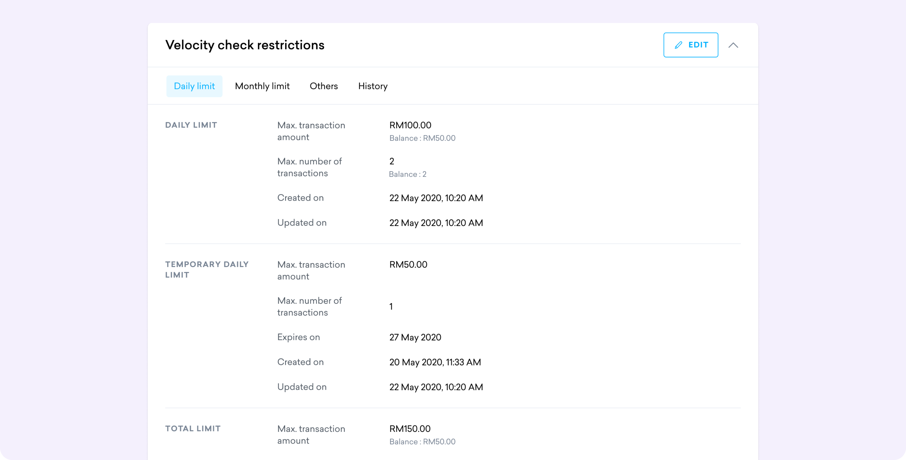Collapse the Velocity check restrictions panel
906x460 pixels.
pos(733,45)
